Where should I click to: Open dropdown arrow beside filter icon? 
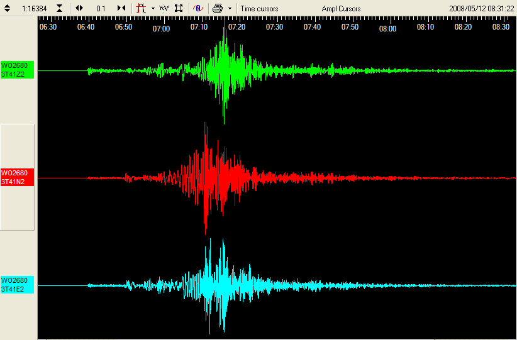coord(153,9)
